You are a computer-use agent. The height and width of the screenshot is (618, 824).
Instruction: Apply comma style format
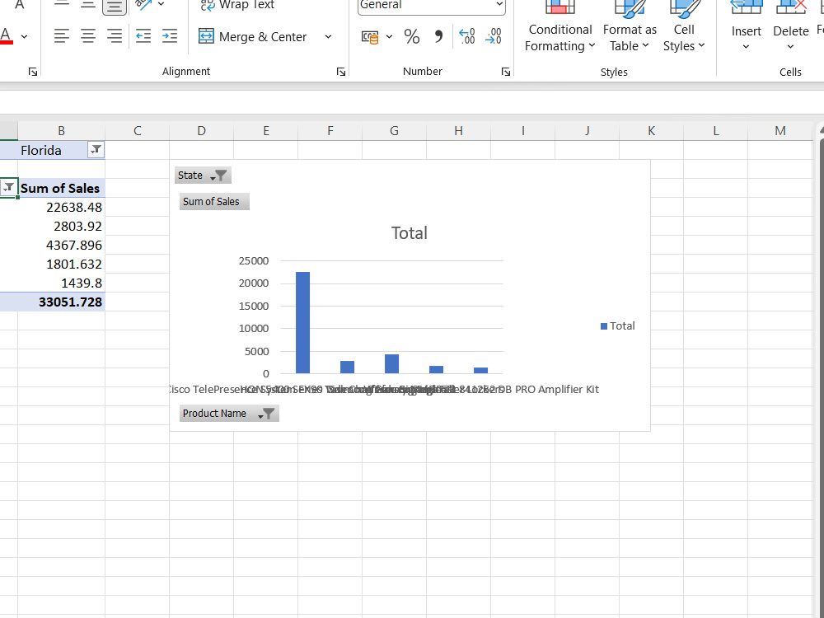438,37
